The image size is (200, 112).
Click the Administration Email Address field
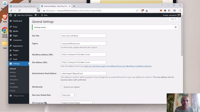click(x=83, y=73)
